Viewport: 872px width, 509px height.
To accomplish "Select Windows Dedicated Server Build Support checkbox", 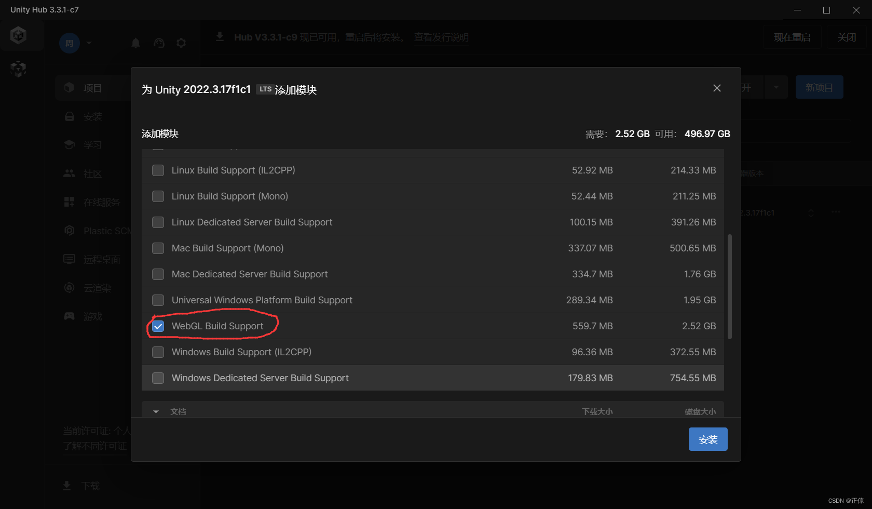I will 158,378.
